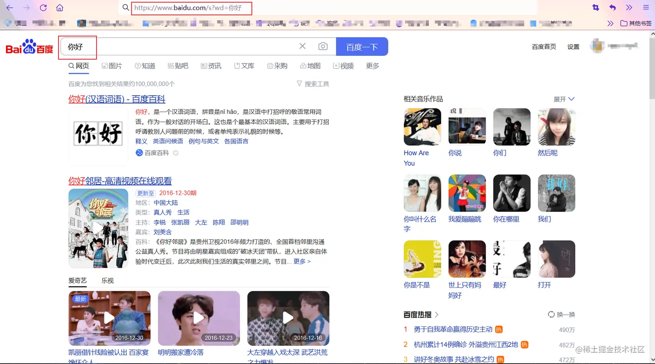Expand hidden toolbar items with the chevron

629,7
